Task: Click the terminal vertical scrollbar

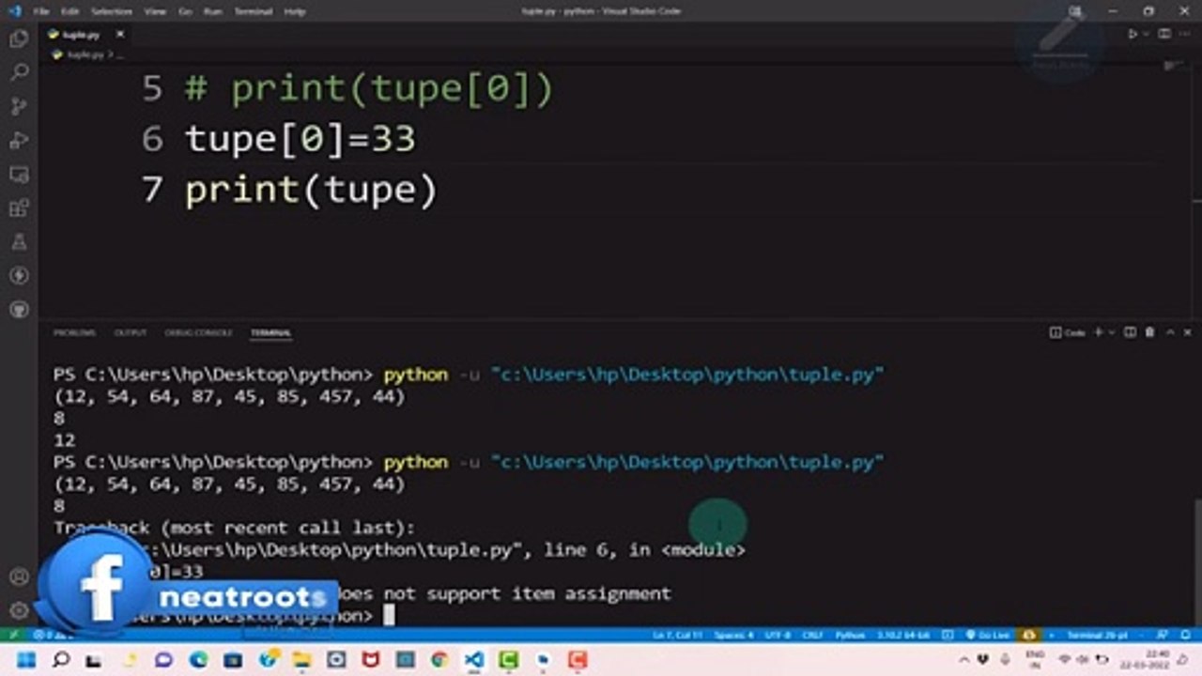Action: pyautogui.click(x=1196, y=563)
